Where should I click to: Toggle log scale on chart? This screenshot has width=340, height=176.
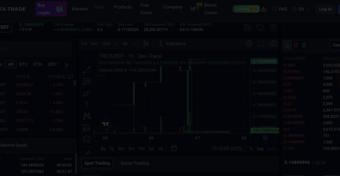point(260,149)
